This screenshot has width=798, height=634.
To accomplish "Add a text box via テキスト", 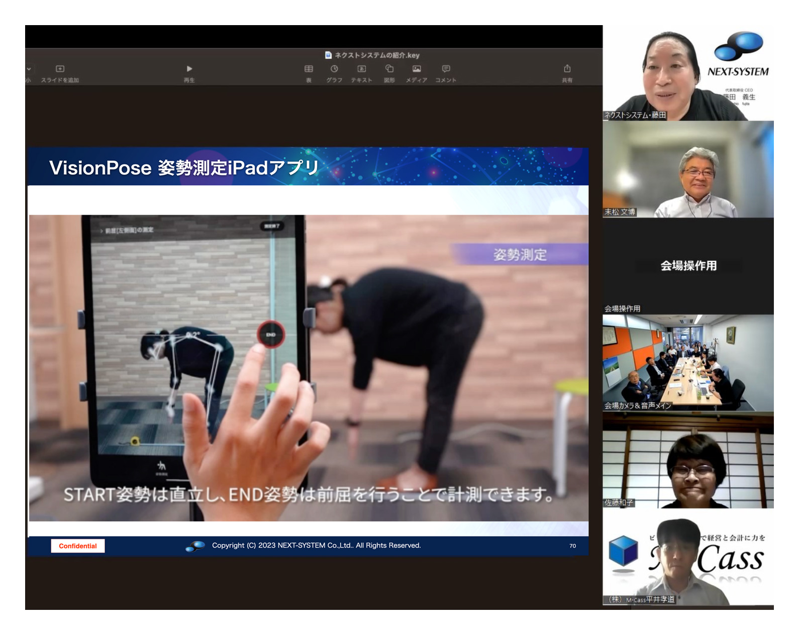I will pyautogui.click(x=361, y=69).
